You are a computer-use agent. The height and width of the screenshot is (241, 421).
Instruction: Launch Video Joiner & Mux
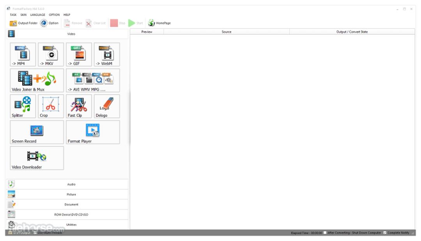[x=37, y=80]
